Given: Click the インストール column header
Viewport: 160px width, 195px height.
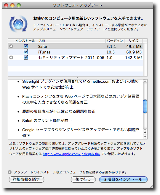Looking at the screenshot, I should click(25, 41).
